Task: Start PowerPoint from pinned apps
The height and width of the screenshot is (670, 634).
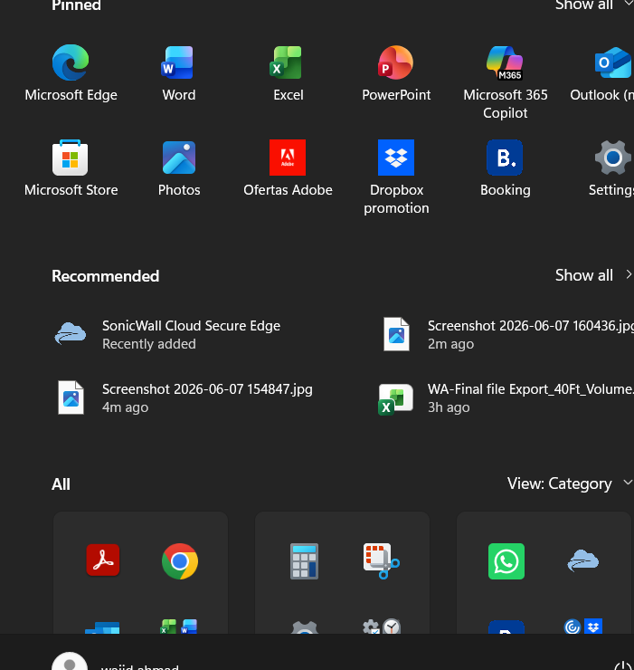Action: (x=396, y=73)
